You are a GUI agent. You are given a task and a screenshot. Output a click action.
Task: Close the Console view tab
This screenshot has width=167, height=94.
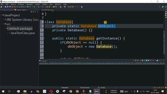click(47, 61)
